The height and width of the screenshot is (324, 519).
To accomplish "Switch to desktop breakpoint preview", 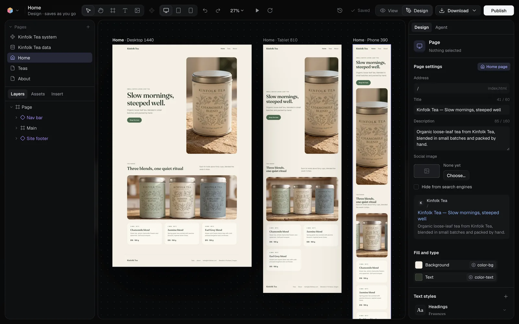I will (x=166, y=10).
